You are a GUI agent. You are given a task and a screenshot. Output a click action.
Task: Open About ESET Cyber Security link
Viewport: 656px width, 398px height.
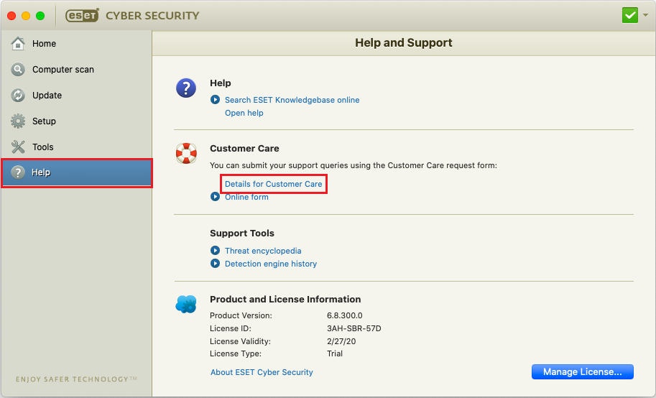262,372
